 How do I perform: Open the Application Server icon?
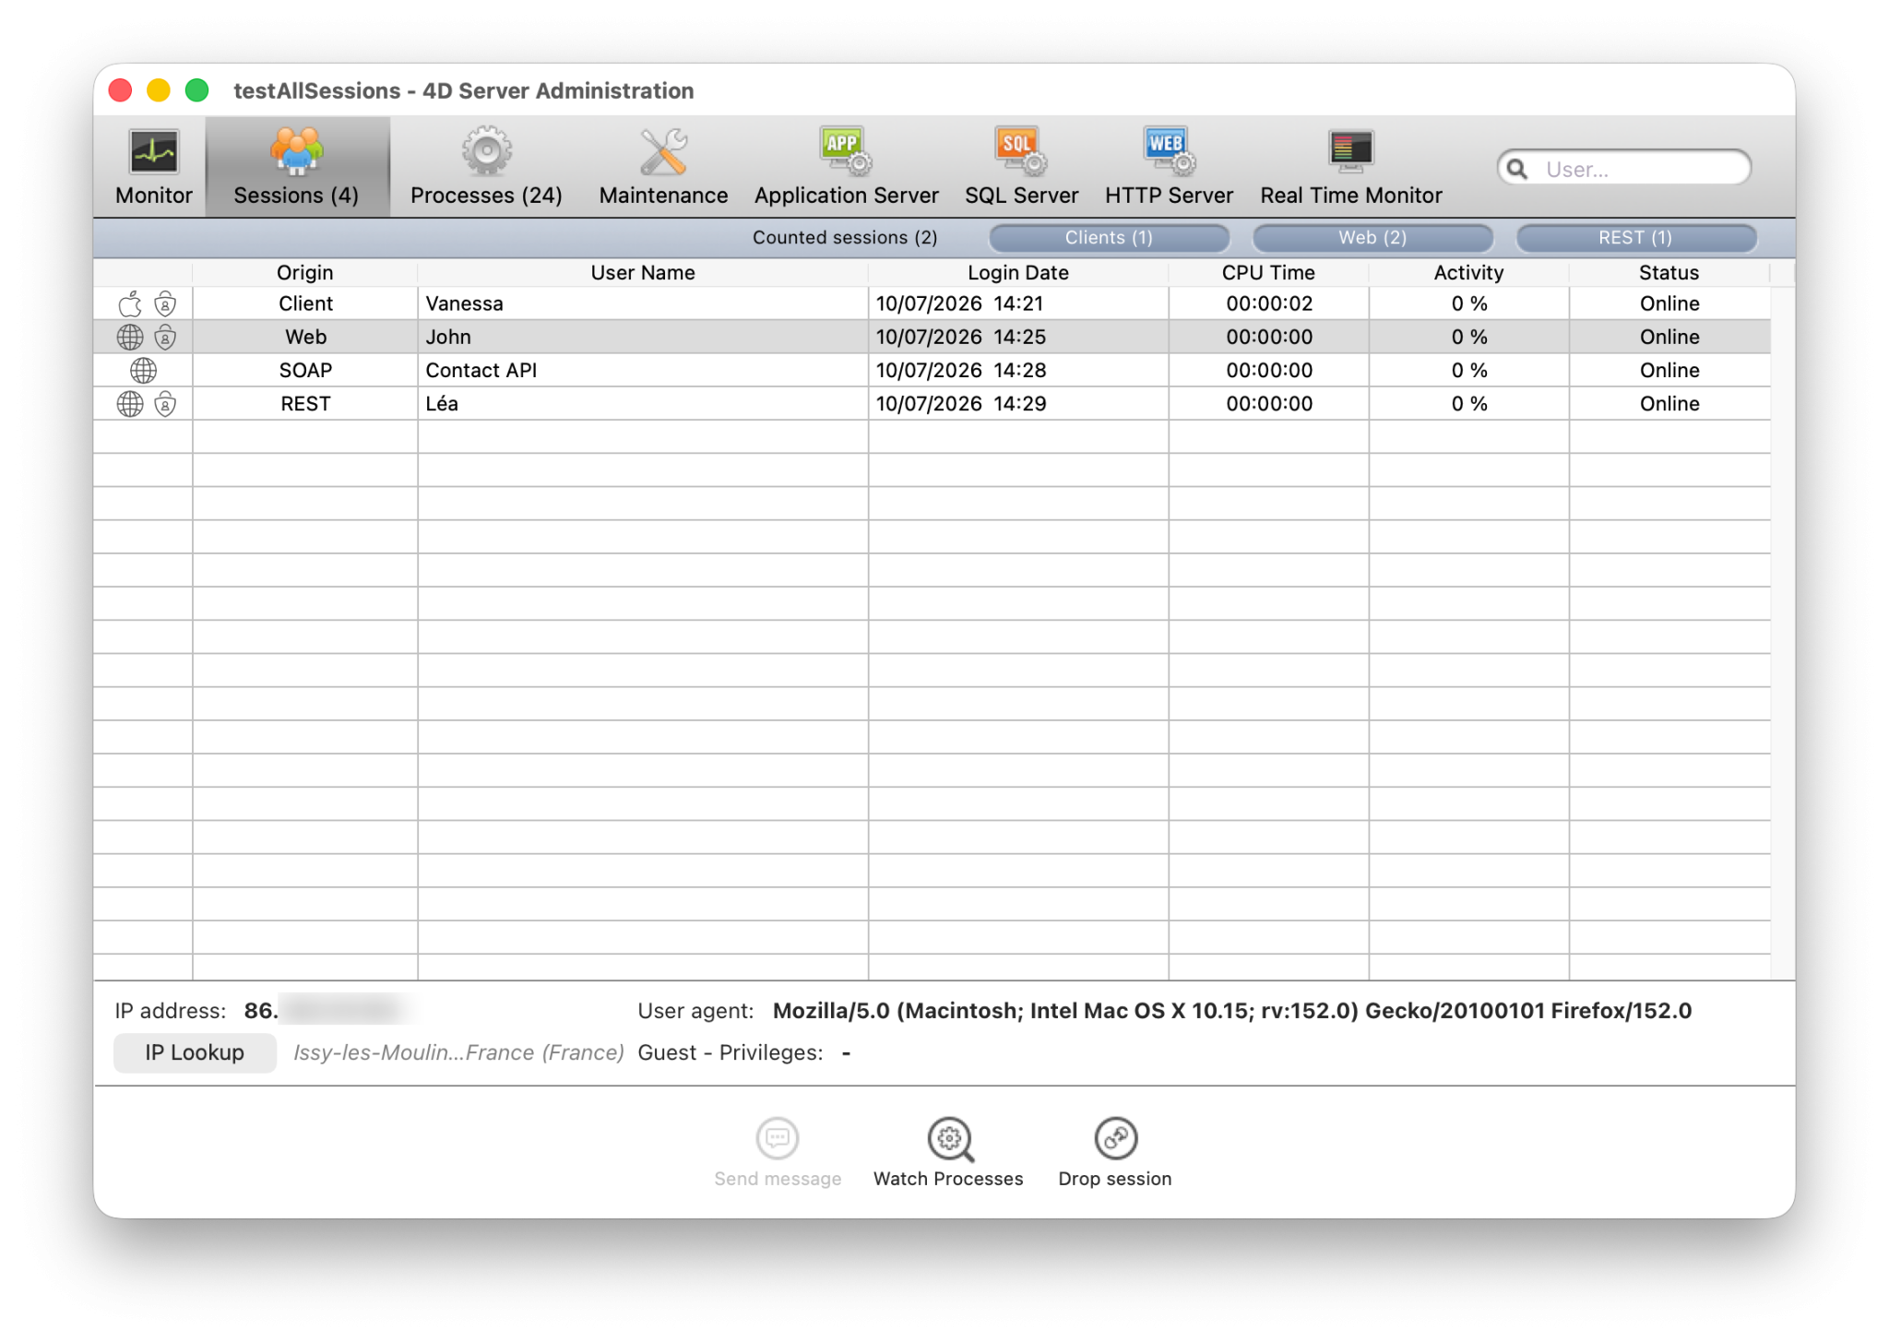(x=846, y=152)
